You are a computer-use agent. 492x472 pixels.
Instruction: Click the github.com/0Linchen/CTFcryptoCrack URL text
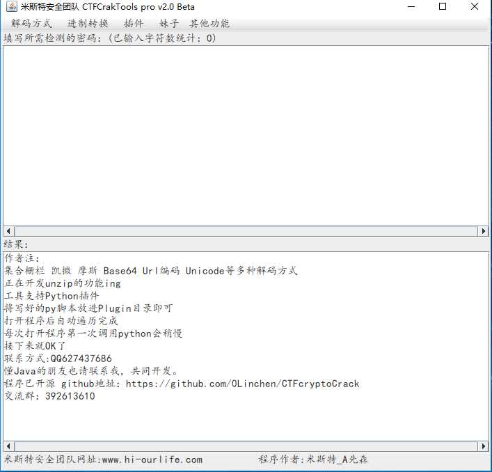[242, 384]
